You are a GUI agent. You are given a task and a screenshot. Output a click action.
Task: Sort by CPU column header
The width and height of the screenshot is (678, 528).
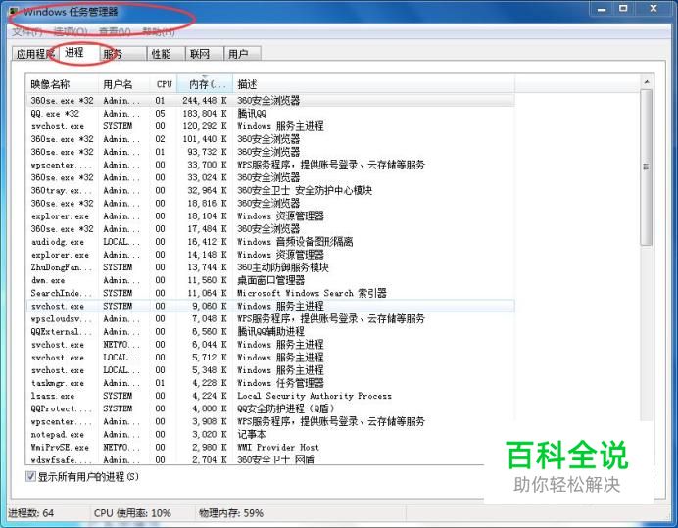tap(164, 84)
